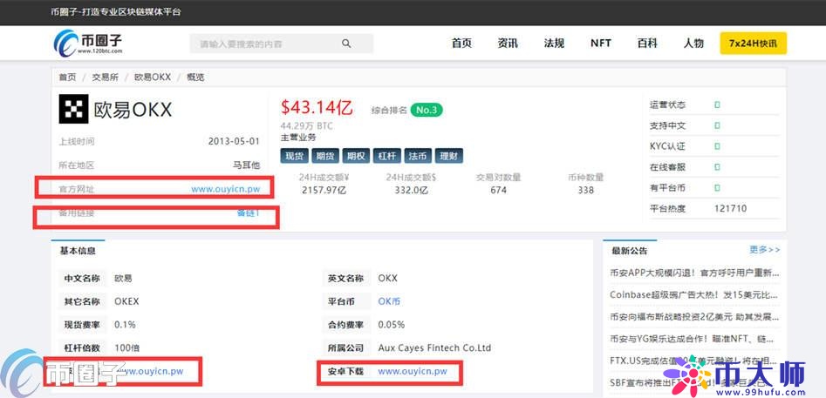Open the 人物 nav menu
Screen dimensions: 826x398
693,44
